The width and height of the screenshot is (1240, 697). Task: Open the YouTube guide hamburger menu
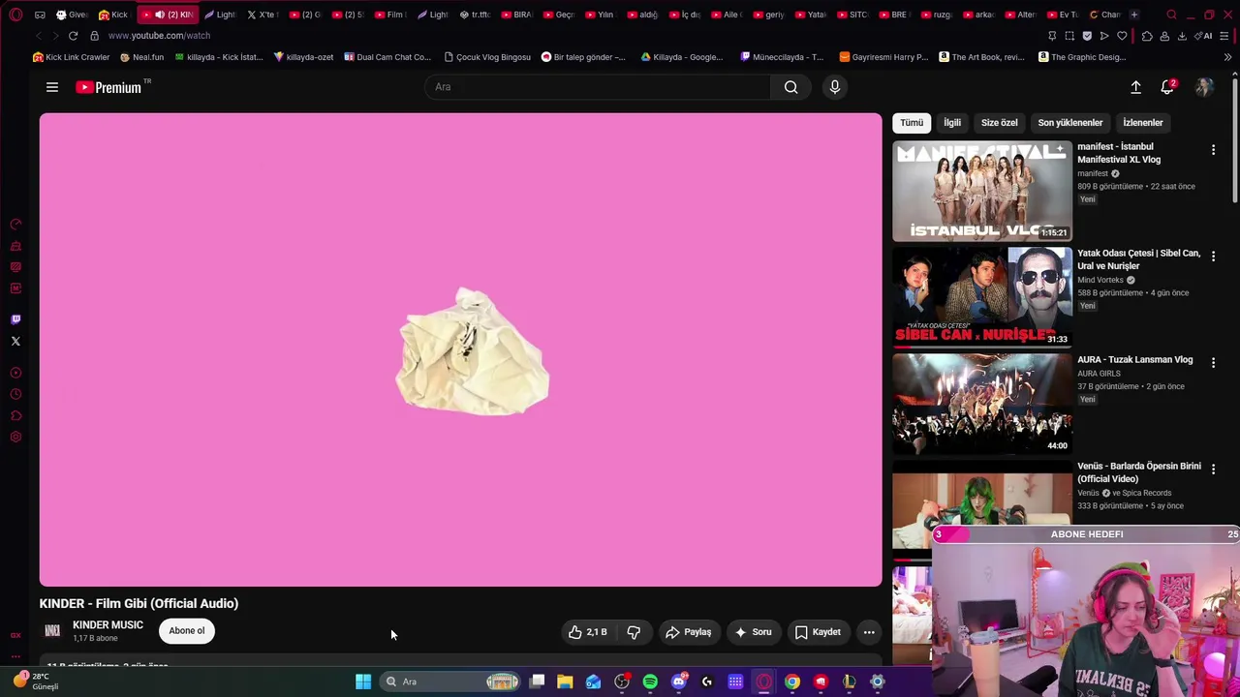tap(52, 87)
